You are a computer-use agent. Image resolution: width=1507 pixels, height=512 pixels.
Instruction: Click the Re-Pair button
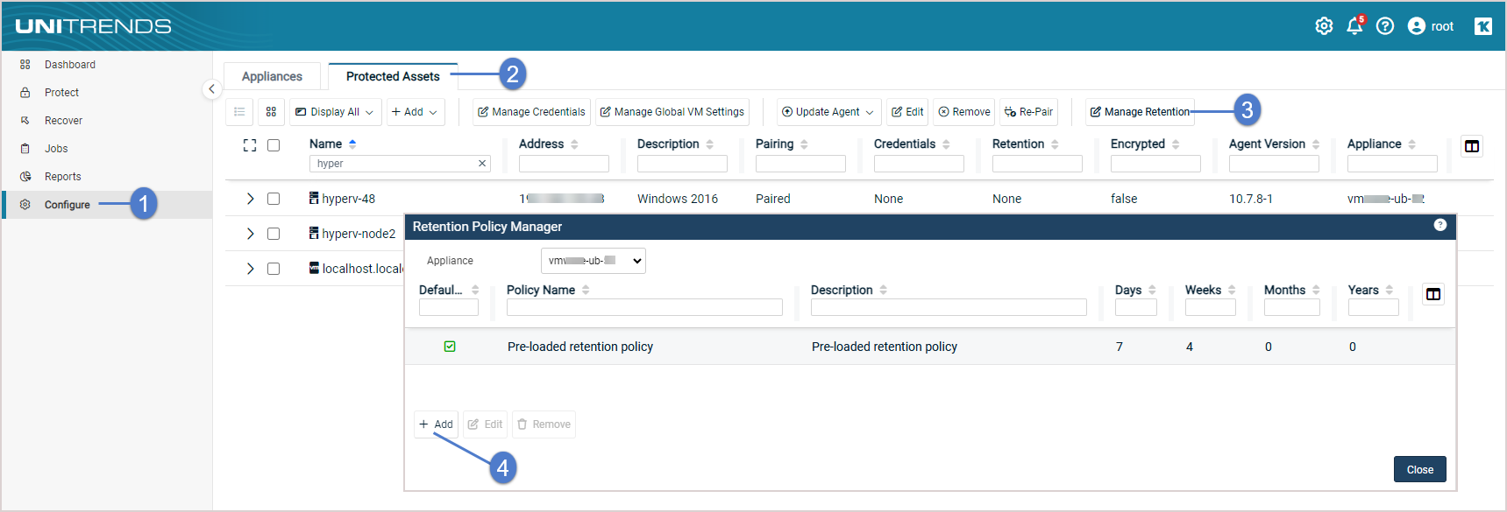click(1029, 112)
